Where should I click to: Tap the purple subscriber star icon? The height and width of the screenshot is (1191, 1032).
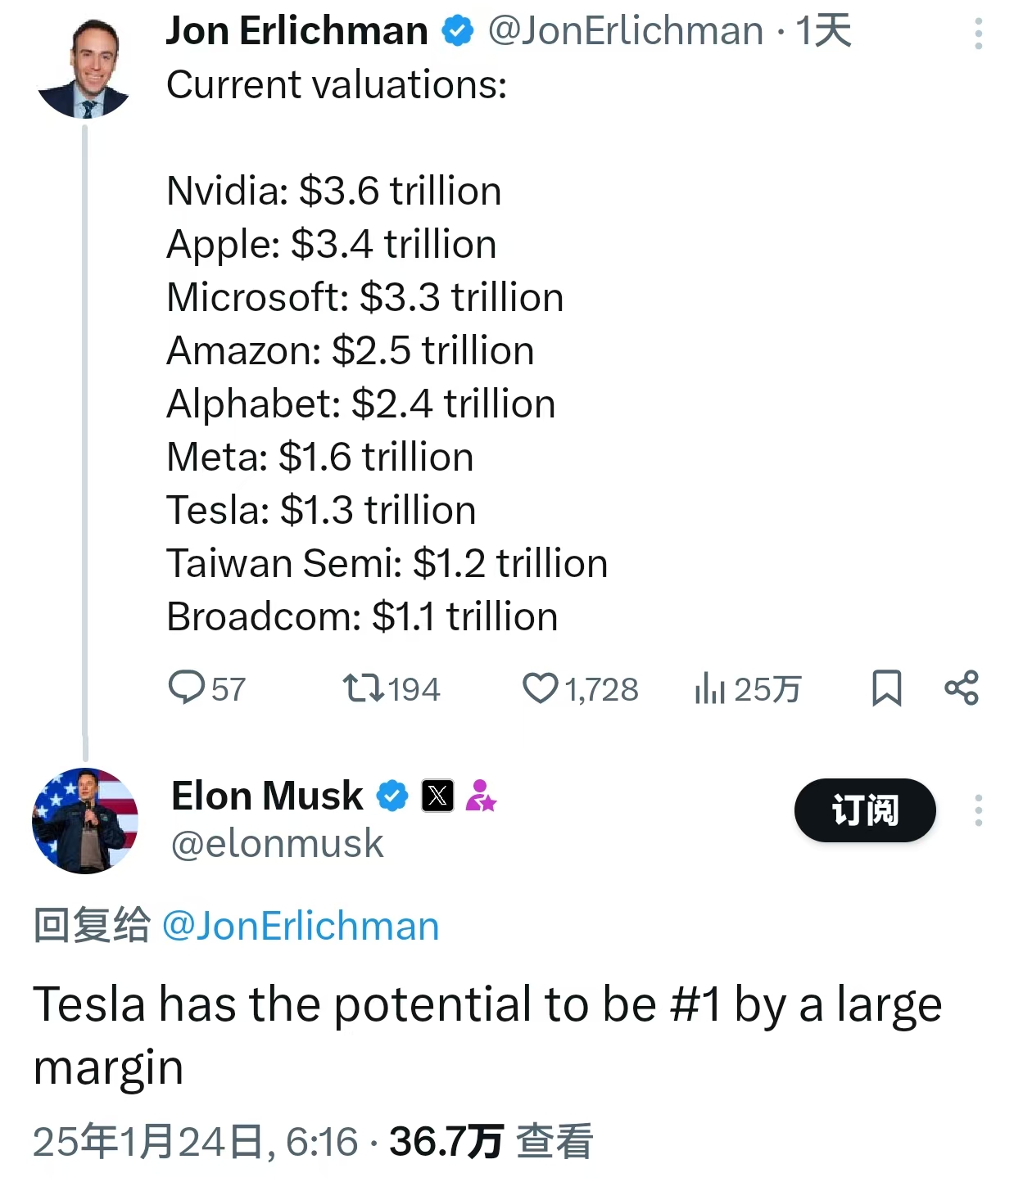481,795
